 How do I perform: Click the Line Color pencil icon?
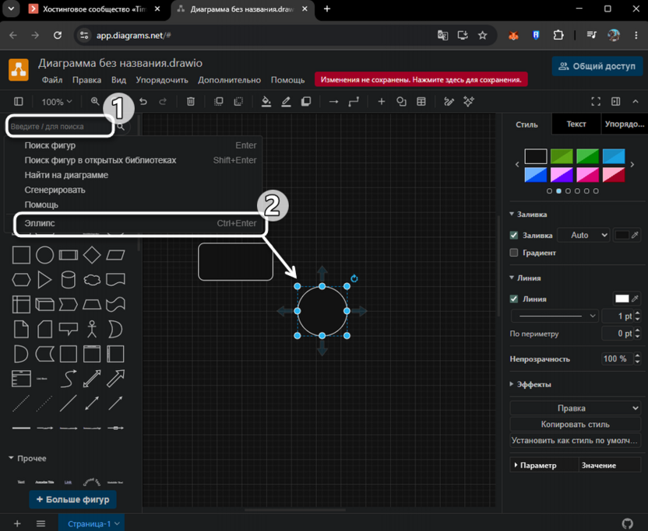pyautogui.click(x=286, y=102)
